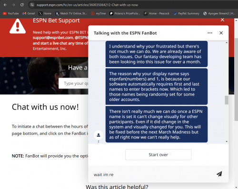The image size is (238, 189).
Task: Open the Gmail bookmark
Action: coord(29,13)
